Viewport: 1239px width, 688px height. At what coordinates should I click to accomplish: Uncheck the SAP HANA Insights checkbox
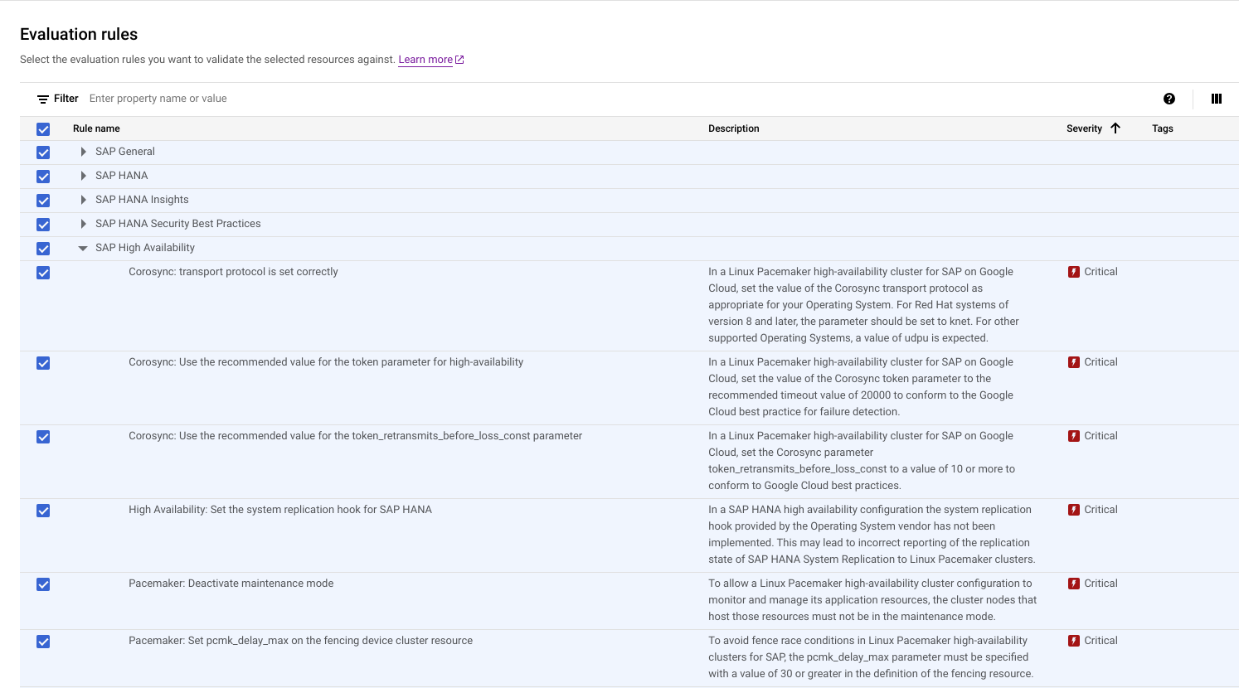(43, 201)
